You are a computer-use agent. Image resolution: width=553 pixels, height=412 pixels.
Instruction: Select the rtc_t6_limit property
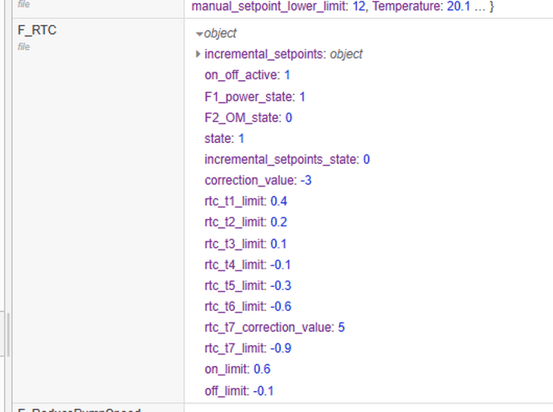247,306
